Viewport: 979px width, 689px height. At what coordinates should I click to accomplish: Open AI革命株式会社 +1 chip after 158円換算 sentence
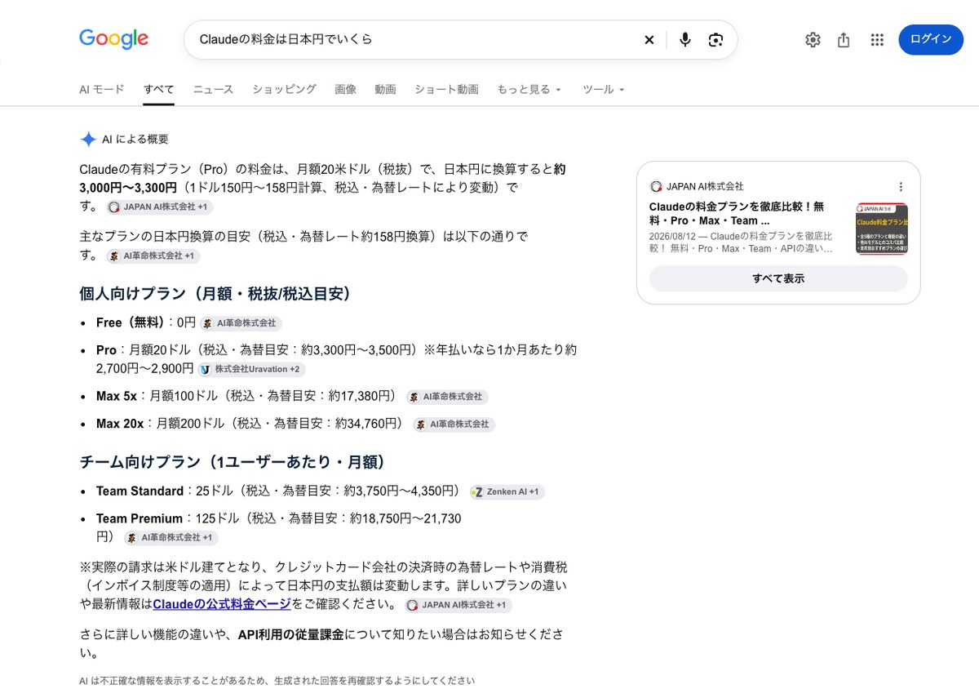pyautogui.click(x=153, y=256)
